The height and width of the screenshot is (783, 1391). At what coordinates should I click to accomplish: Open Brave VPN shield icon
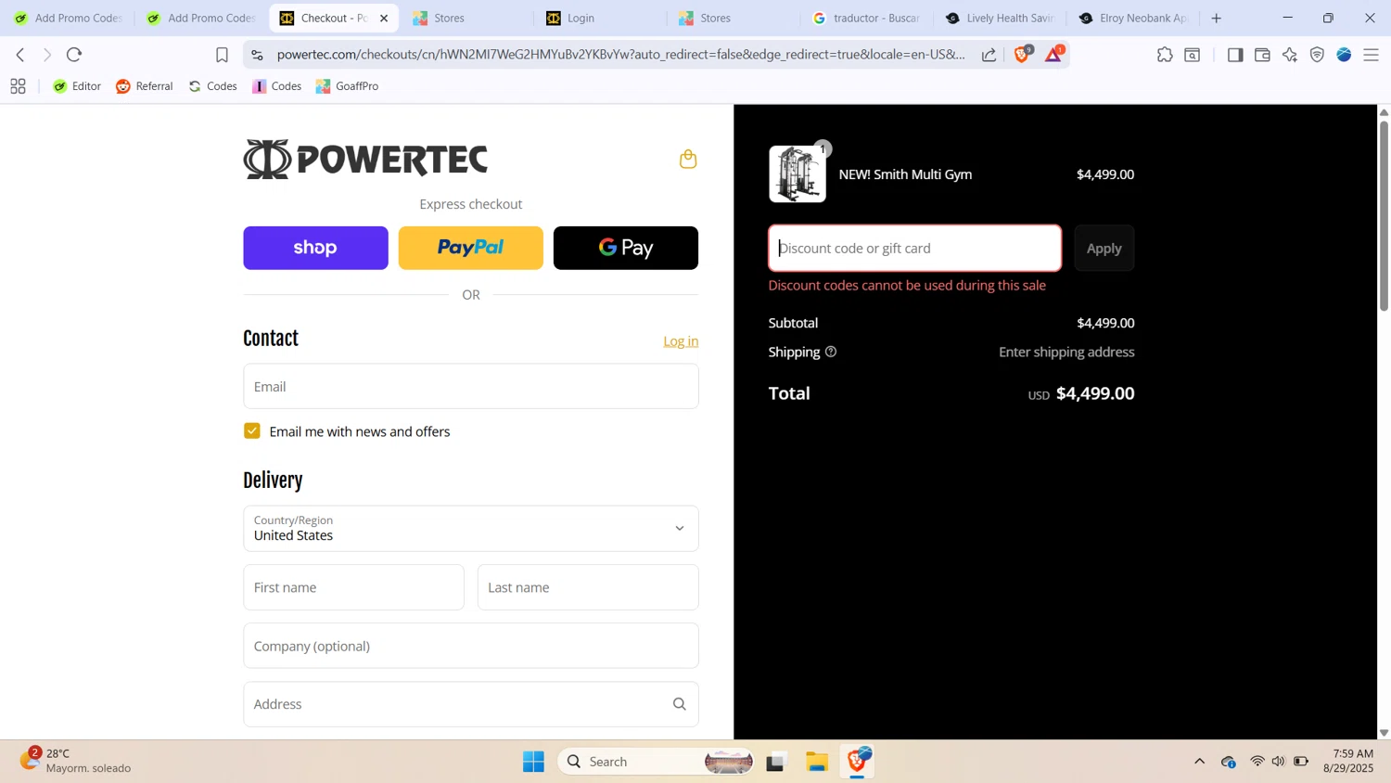[x=1317, y=55]
